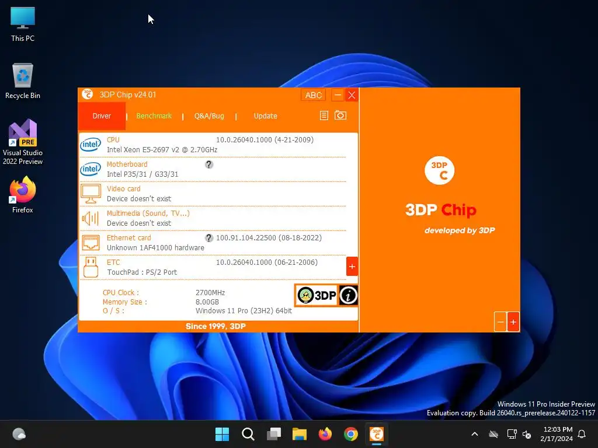Open File Explorer from taskbar
Screen dimensions: 598x448
(x=300, y=434)
